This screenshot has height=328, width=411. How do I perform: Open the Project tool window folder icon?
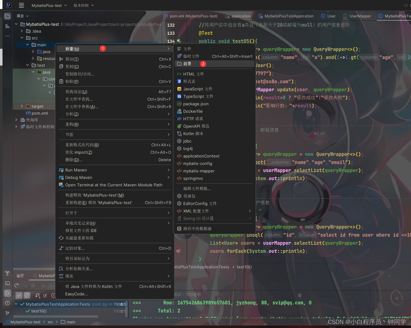[x=7, y=16]
